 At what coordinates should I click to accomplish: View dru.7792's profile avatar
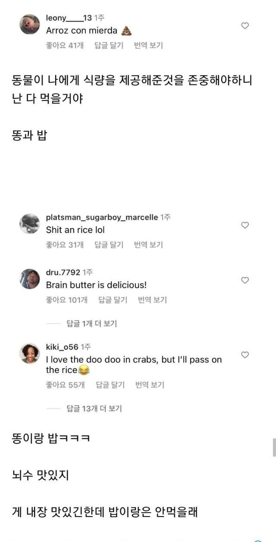(30, 279)
